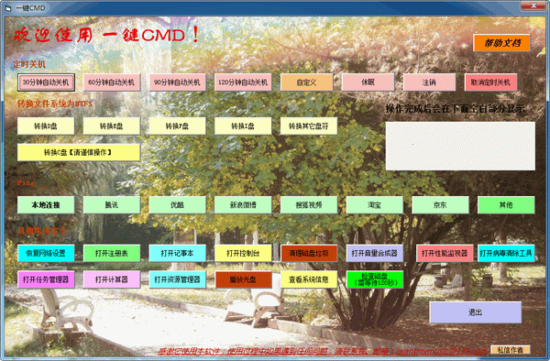
Task: Click inside the white operation result box
Action: coord(460,146)
